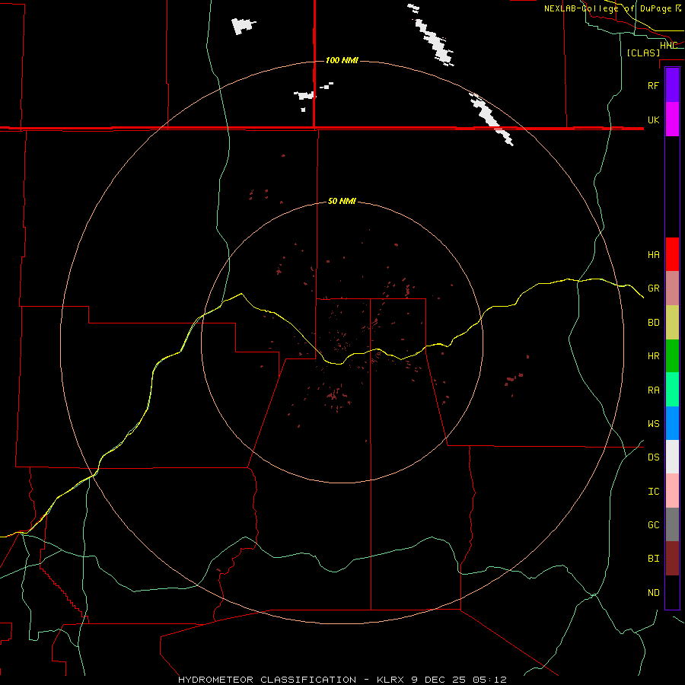Screen dimensions: 685x685
Task: Select the red HA legend swatch
Action: (672, 254)
